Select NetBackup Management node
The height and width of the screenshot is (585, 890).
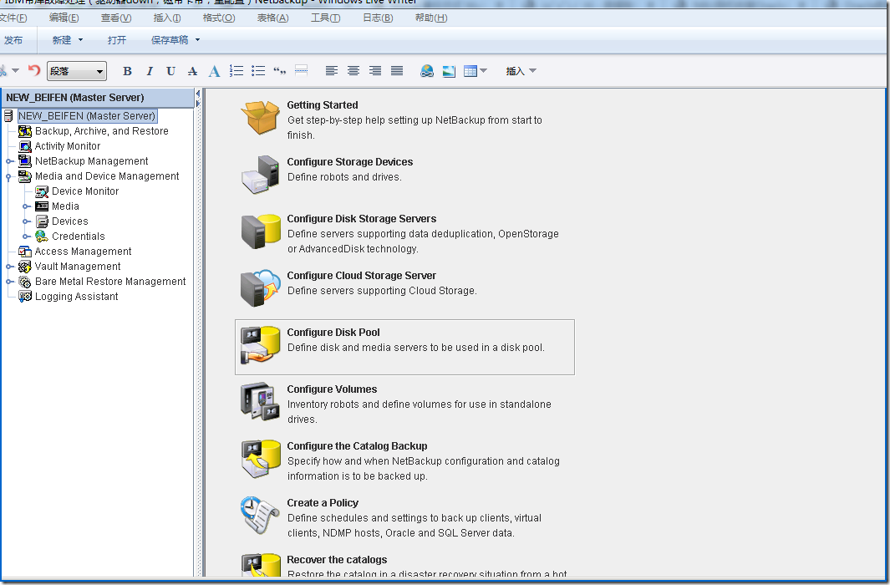[91, 161]
